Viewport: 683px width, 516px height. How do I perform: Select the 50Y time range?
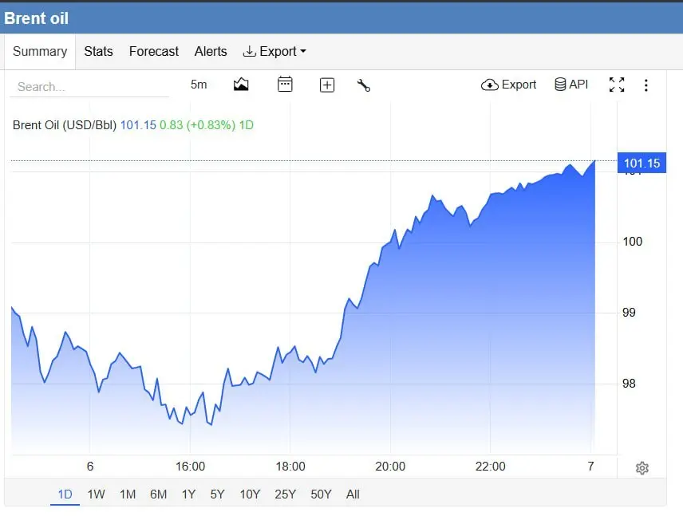coord(321,494)
